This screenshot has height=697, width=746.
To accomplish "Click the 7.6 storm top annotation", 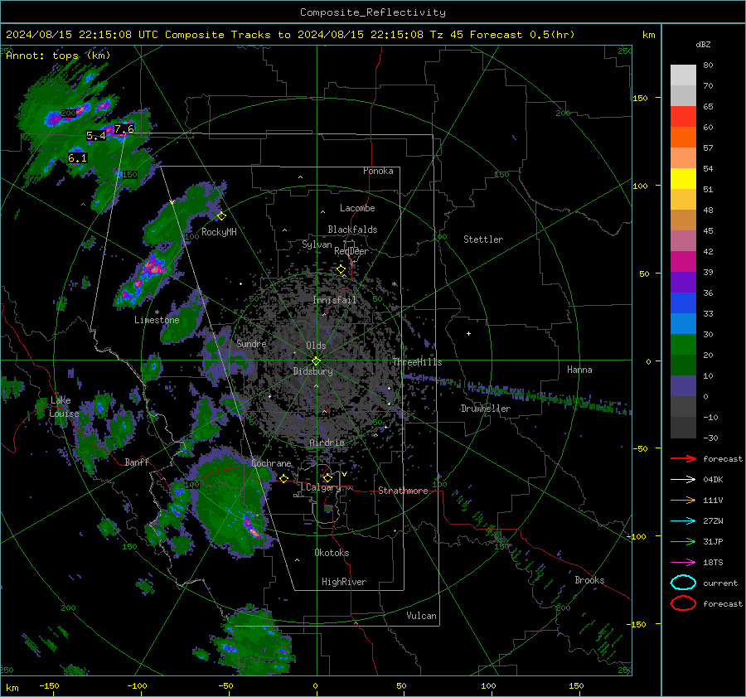I will pos(124,129).
